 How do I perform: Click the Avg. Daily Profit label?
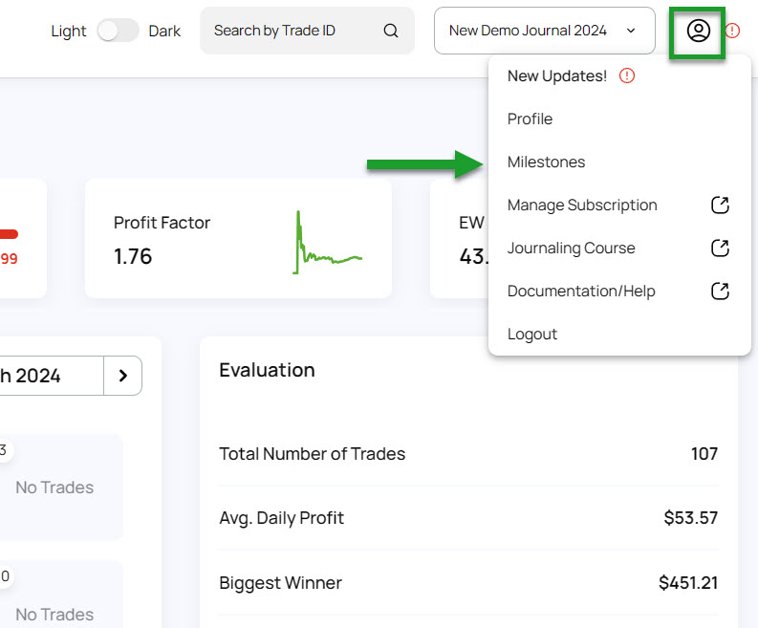pyautogui.click(x=281, y=518)
